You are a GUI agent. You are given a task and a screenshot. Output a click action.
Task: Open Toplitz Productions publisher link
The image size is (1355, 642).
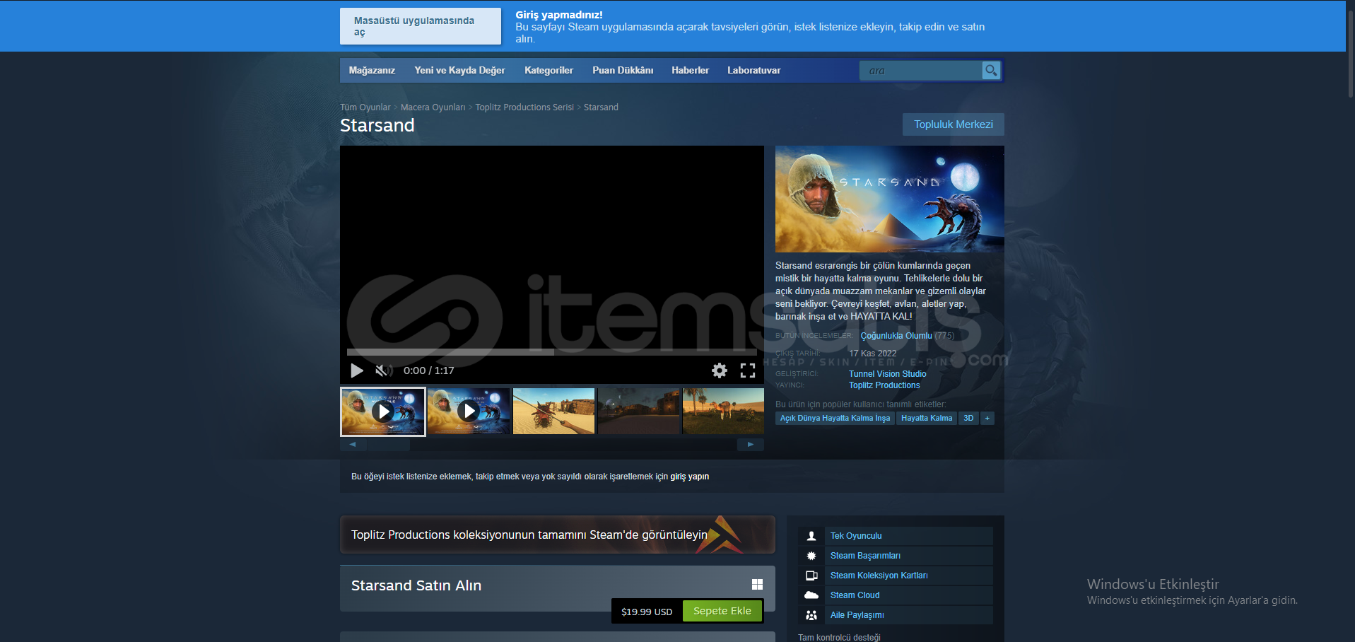(884, 385)
